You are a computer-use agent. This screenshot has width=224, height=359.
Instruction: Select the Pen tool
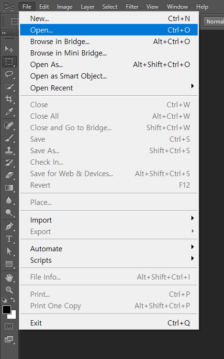click(9, 226)
